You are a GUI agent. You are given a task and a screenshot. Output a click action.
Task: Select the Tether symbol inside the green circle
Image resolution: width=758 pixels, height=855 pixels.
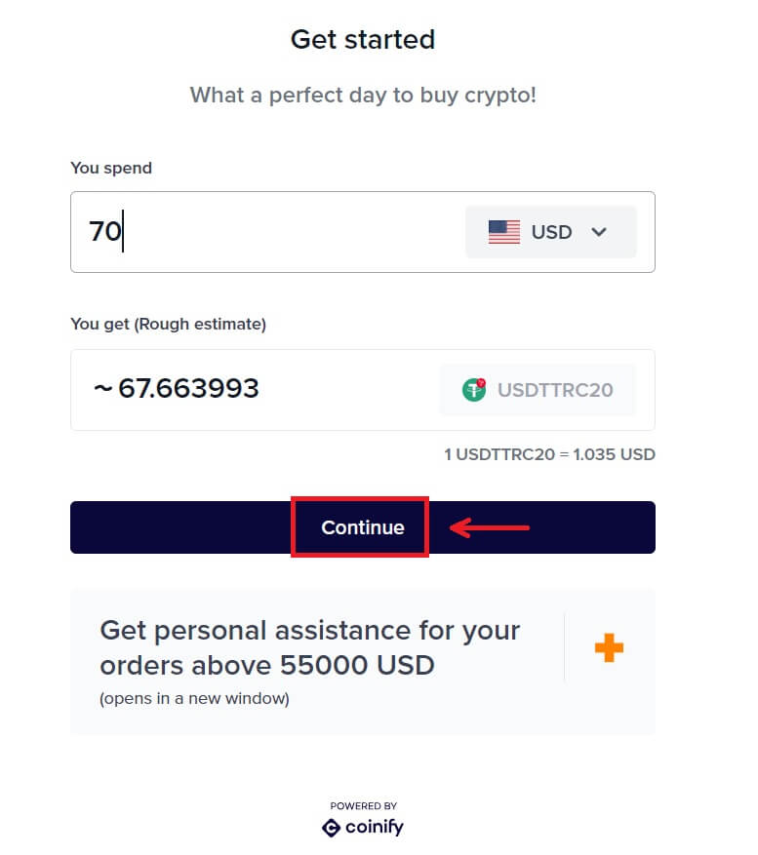(x=473, y=389)
